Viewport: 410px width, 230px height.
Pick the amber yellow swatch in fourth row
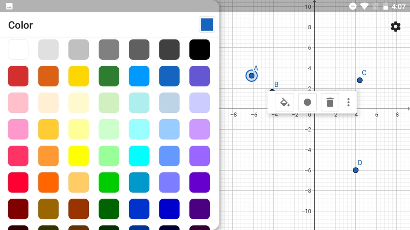click(48, 129)
